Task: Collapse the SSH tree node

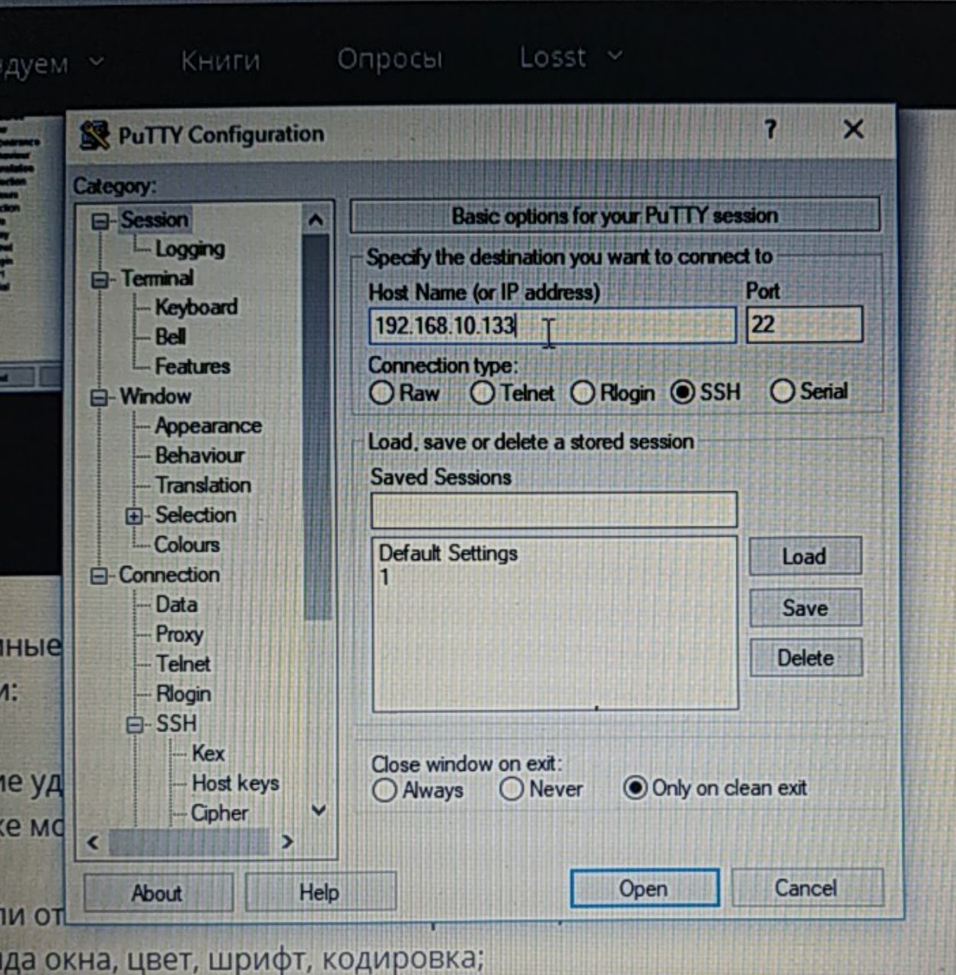Action: [x=135, y=724]
